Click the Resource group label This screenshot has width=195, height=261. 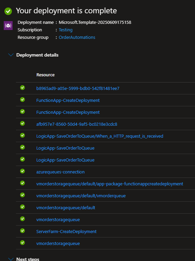[x=33, y=37]
